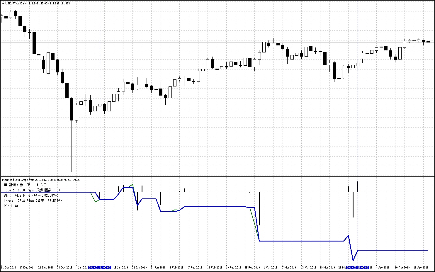
Task: Click the USDJPY-cd,Daily chart title
Action: point(16,4)
